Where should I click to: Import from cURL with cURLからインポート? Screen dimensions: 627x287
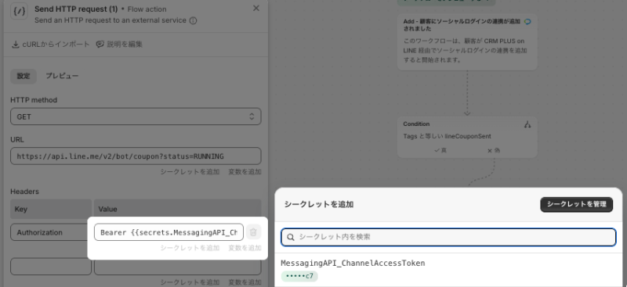point(51,45)
